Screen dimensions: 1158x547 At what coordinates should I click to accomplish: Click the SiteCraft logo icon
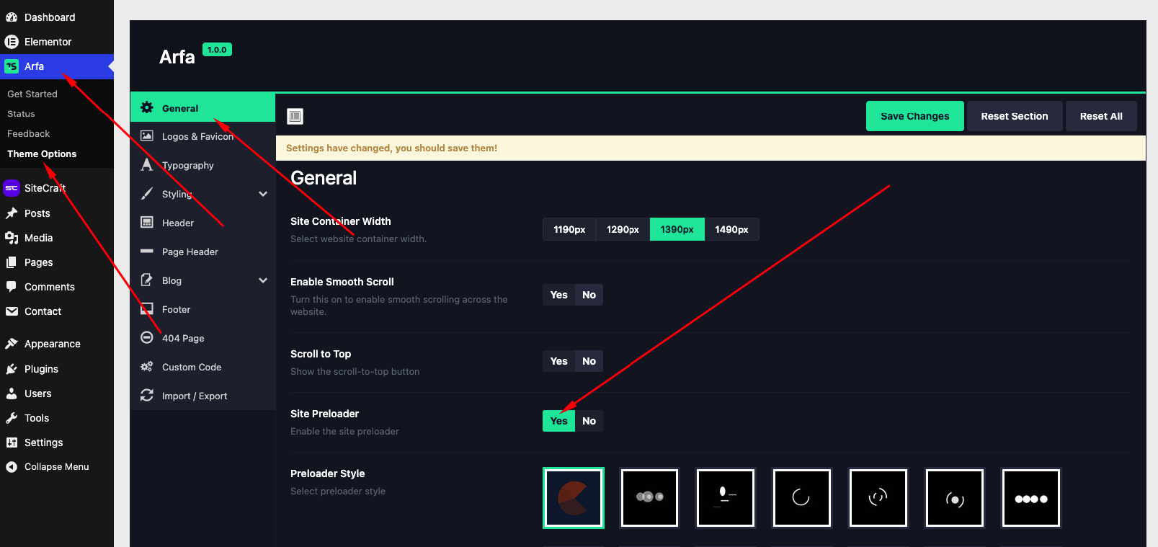12,188
